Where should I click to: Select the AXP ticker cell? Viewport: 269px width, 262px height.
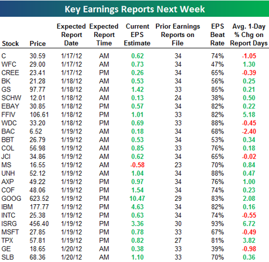point(7,182)
